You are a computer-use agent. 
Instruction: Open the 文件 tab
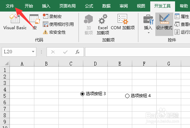pos(10,6)
